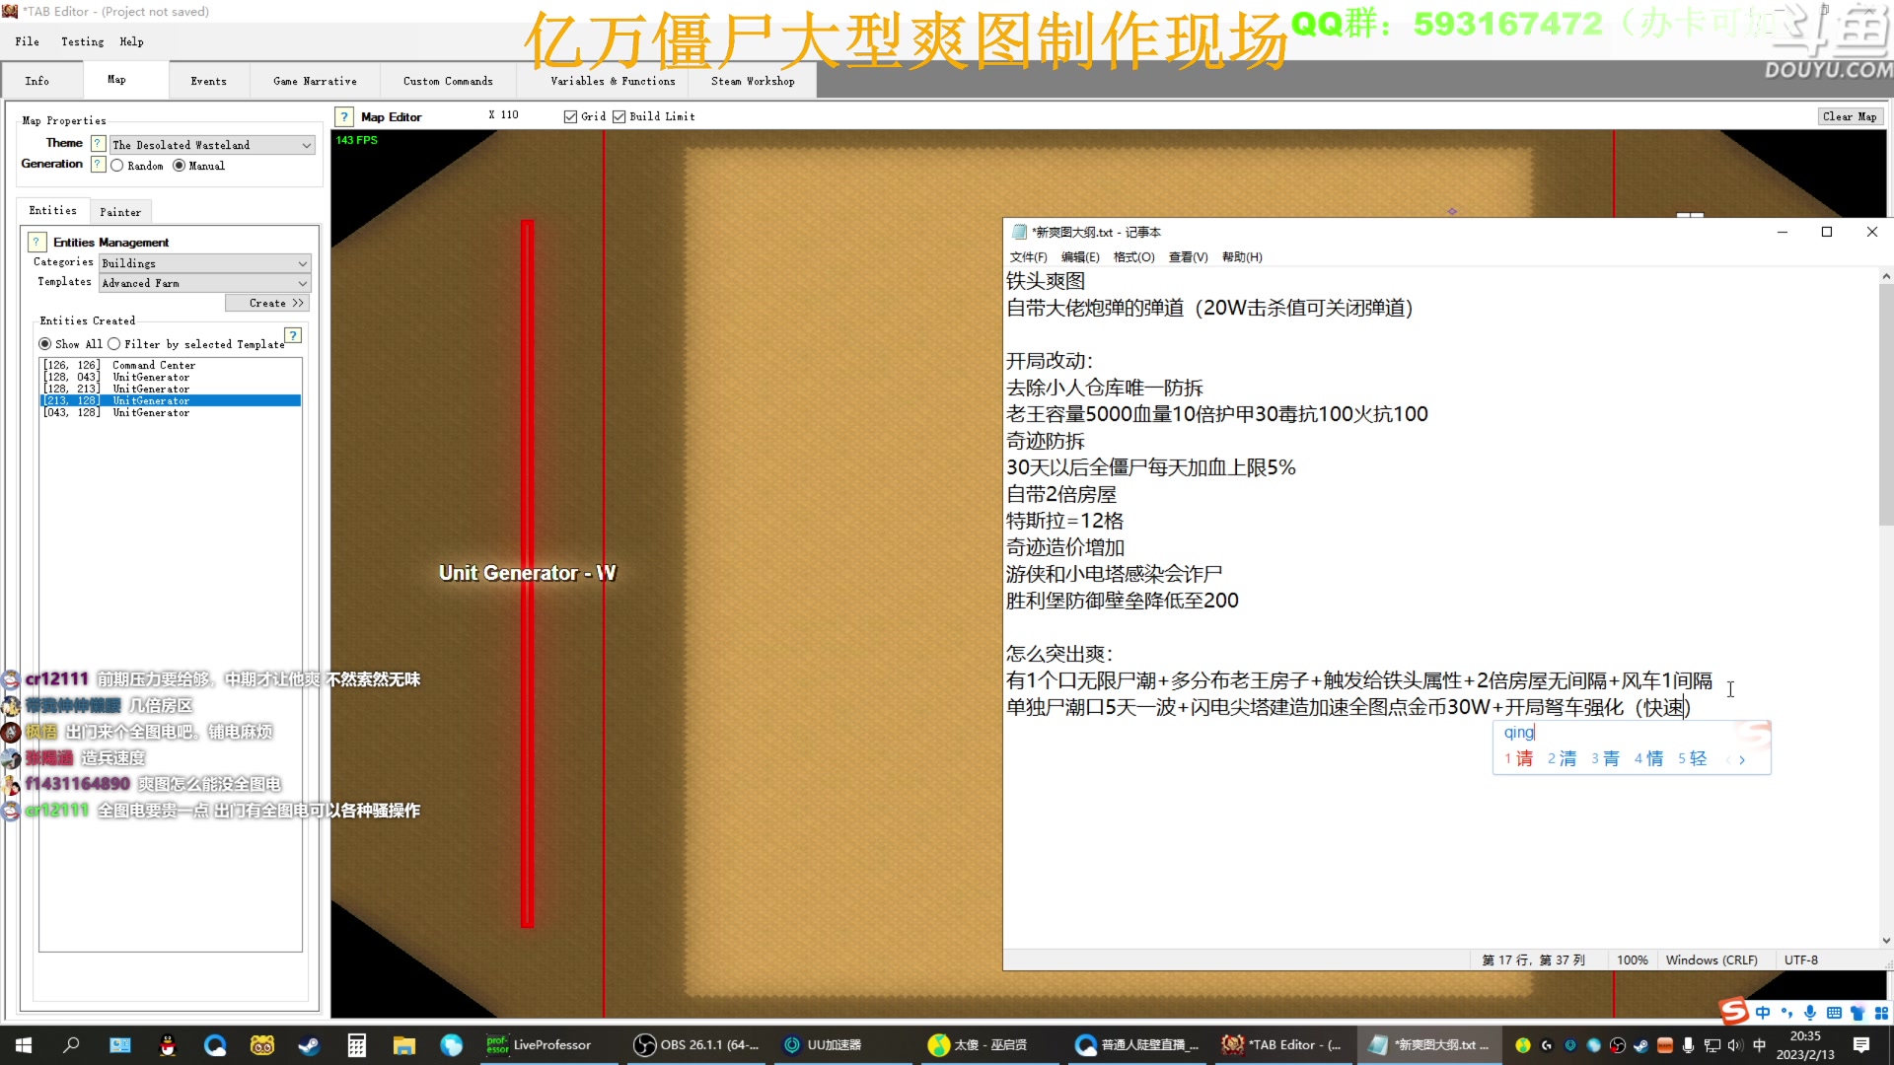The image size is (1894, 1065).
Task: Uncheck the Grid checkbox
Action: pos(570,116)
